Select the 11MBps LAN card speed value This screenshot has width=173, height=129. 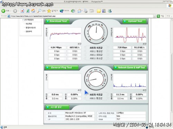(x=120, y=113)
